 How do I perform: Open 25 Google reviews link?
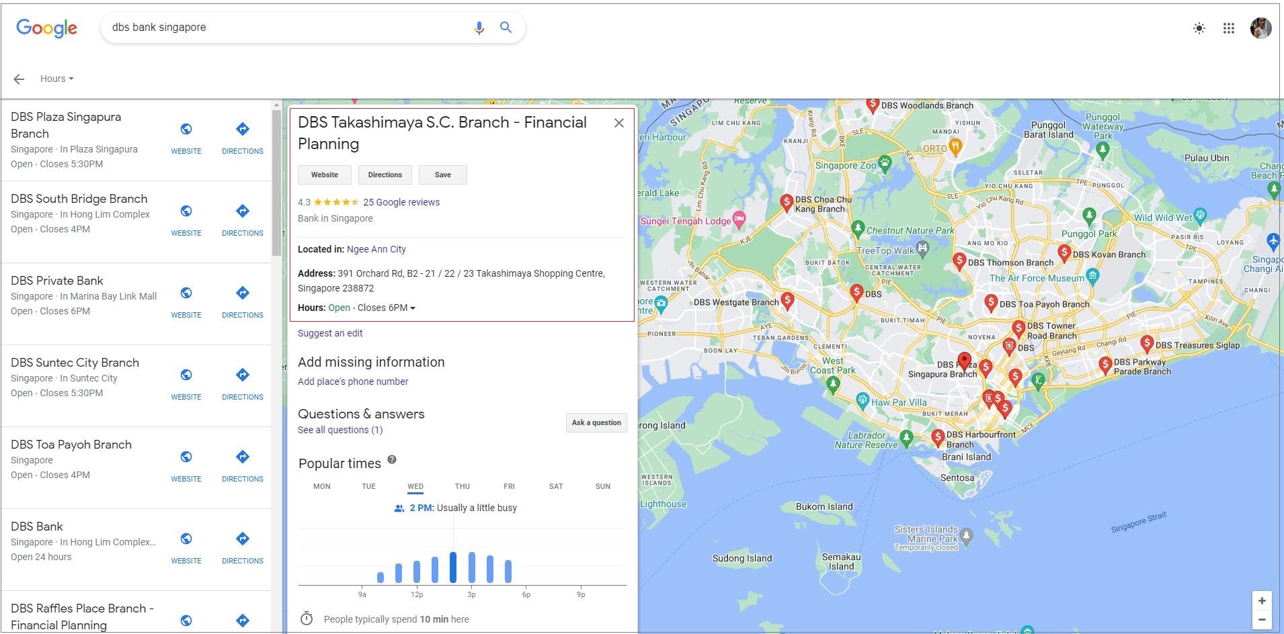coord(401,202)
